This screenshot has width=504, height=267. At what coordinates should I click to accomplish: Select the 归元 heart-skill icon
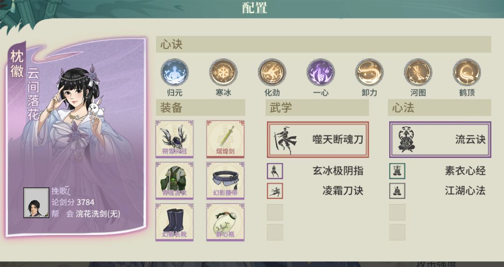(x=175, y=72)
